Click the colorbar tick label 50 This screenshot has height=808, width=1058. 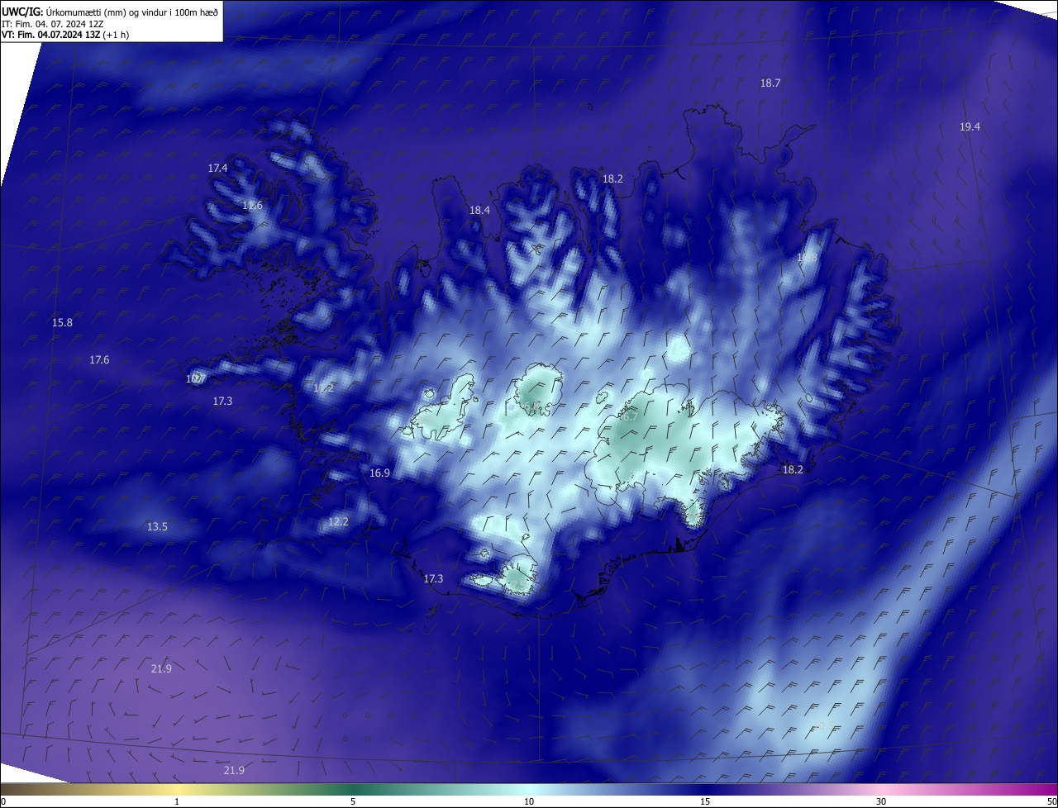(1051, 801)
